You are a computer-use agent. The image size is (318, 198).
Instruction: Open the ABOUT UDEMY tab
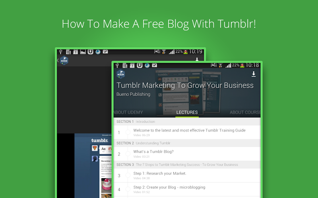click(128, 112)
